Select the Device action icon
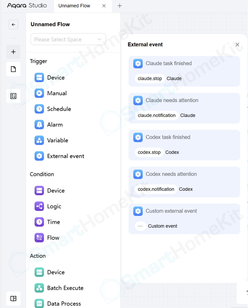The height and width of the screenshot is (308, 248). [39, 272]
